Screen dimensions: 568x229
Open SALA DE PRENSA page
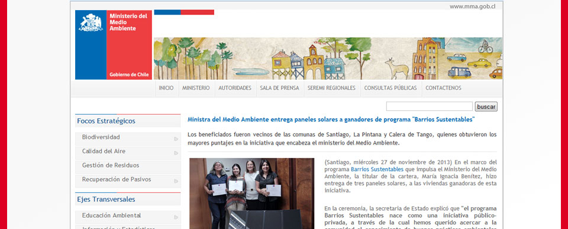(280, 88)
